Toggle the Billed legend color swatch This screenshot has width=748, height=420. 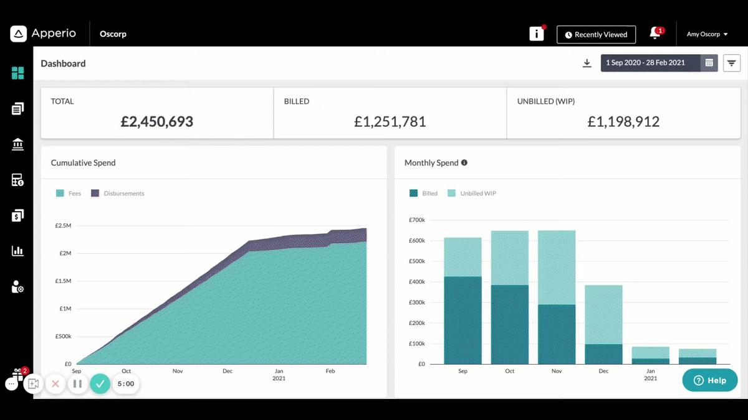coord(413,194)
